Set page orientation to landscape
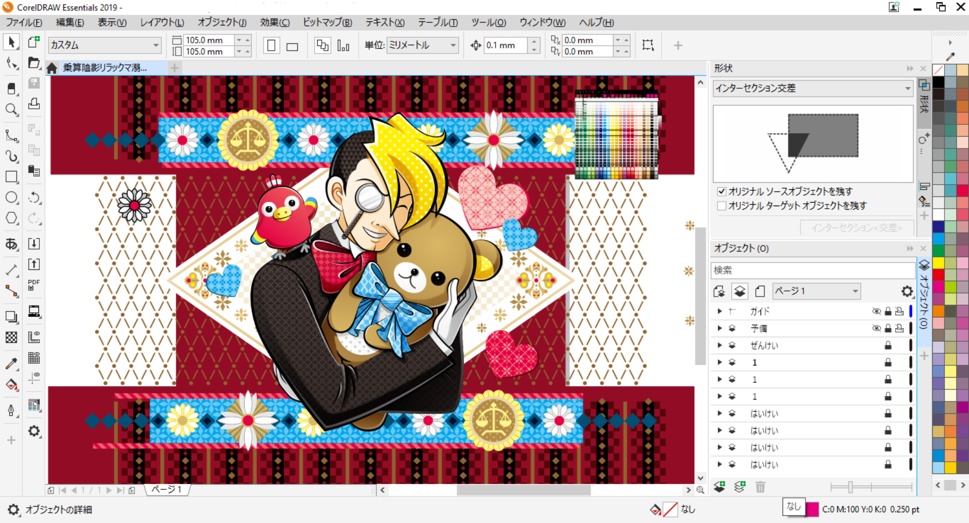Viewport: 969px width, 523px height. [292, 46]
